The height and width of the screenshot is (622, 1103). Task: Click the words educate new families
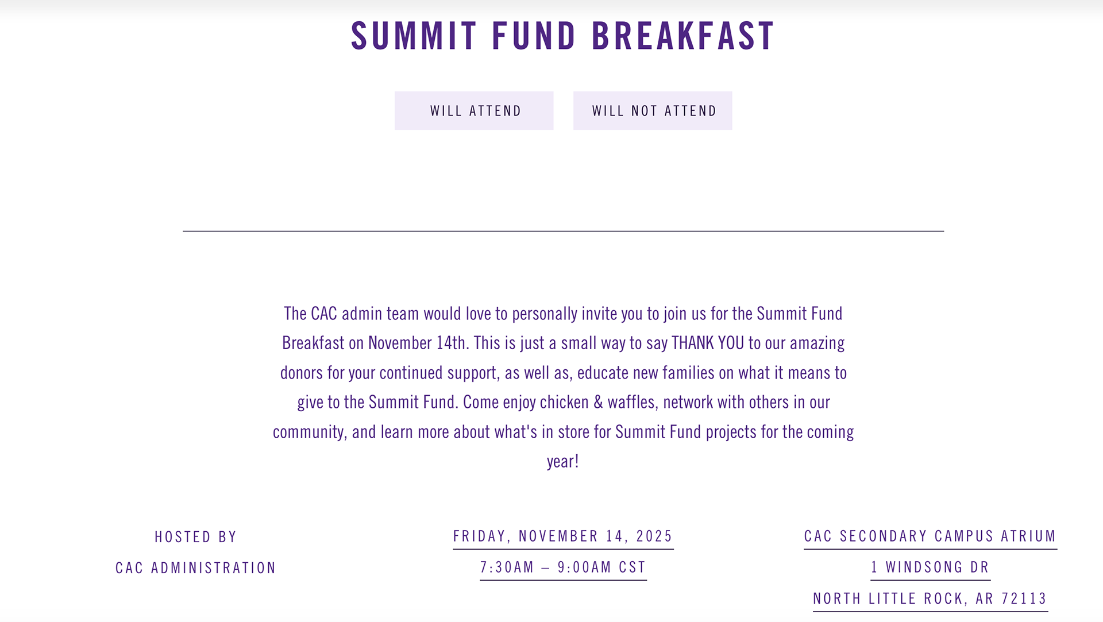click(x=646, y=373)
